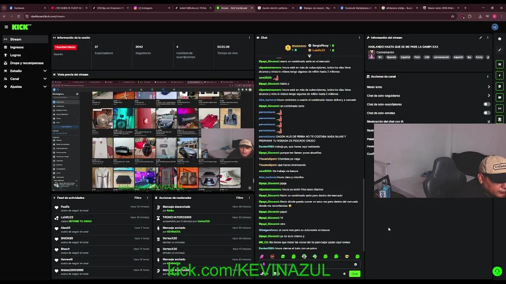
Task: Click the user avatar in Kick header
Action: (x=495, y=27)
